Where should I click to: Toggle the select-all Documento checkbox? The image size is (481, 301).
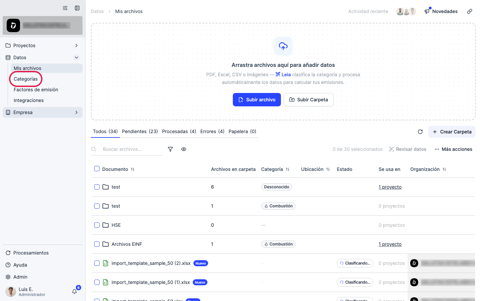[97, 169]
